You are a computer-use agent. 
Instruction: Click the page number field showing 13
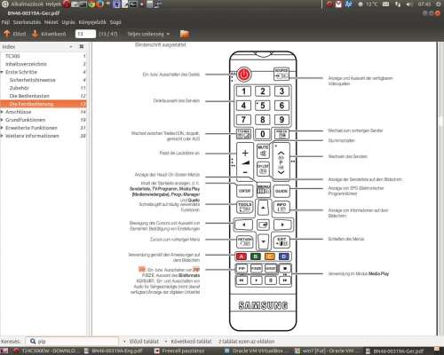pyautogui.click(x=85, y=34)
